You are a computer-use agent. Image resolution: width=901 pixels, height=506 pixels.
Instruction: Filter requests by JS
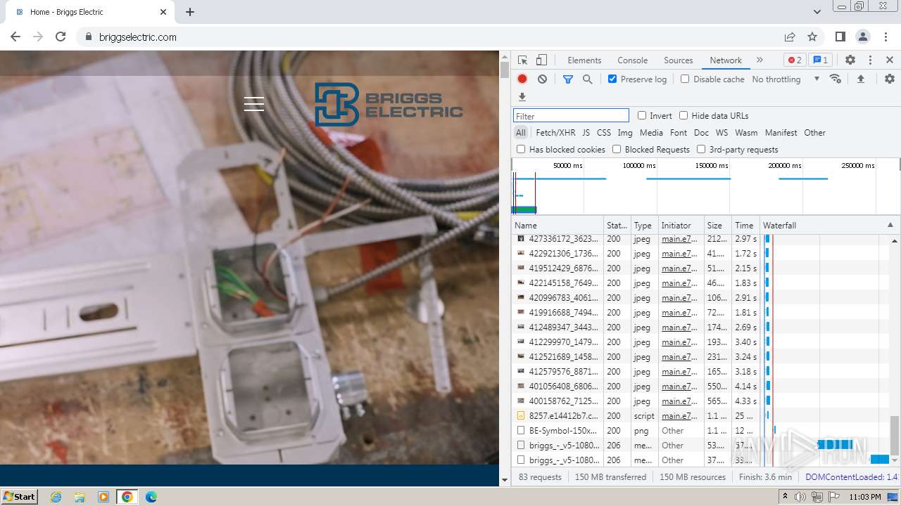[586, 132]
